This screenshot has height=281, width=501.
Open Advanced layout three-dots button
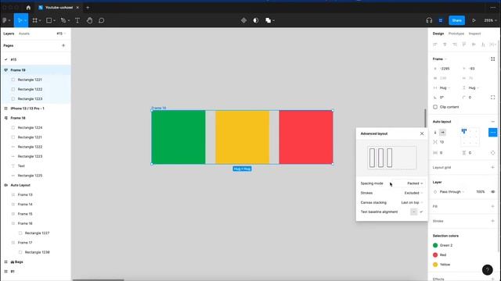pyautogui.click(x=492, y=132)
